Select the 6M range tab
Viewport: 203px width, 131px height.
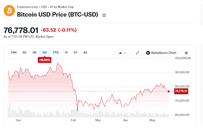[x=45, y=53]
